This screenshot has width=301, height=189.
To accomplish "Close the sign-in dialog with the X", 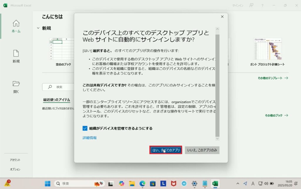I will tap(222, 17).
